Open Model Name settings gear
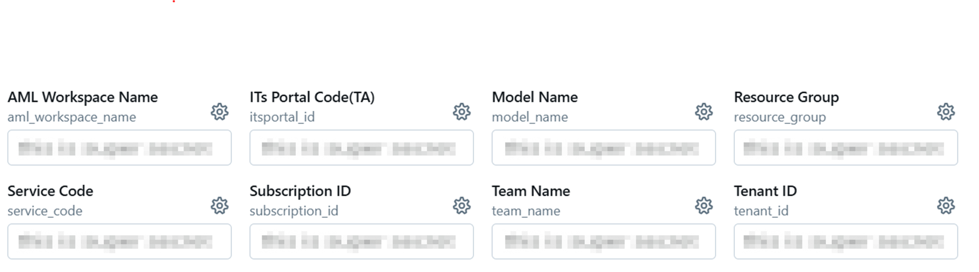 [704, 112]
